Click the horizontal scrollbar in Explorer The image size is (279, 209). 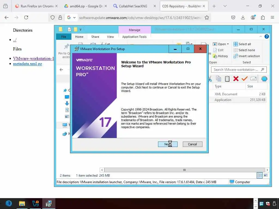(x=184, y=170)
